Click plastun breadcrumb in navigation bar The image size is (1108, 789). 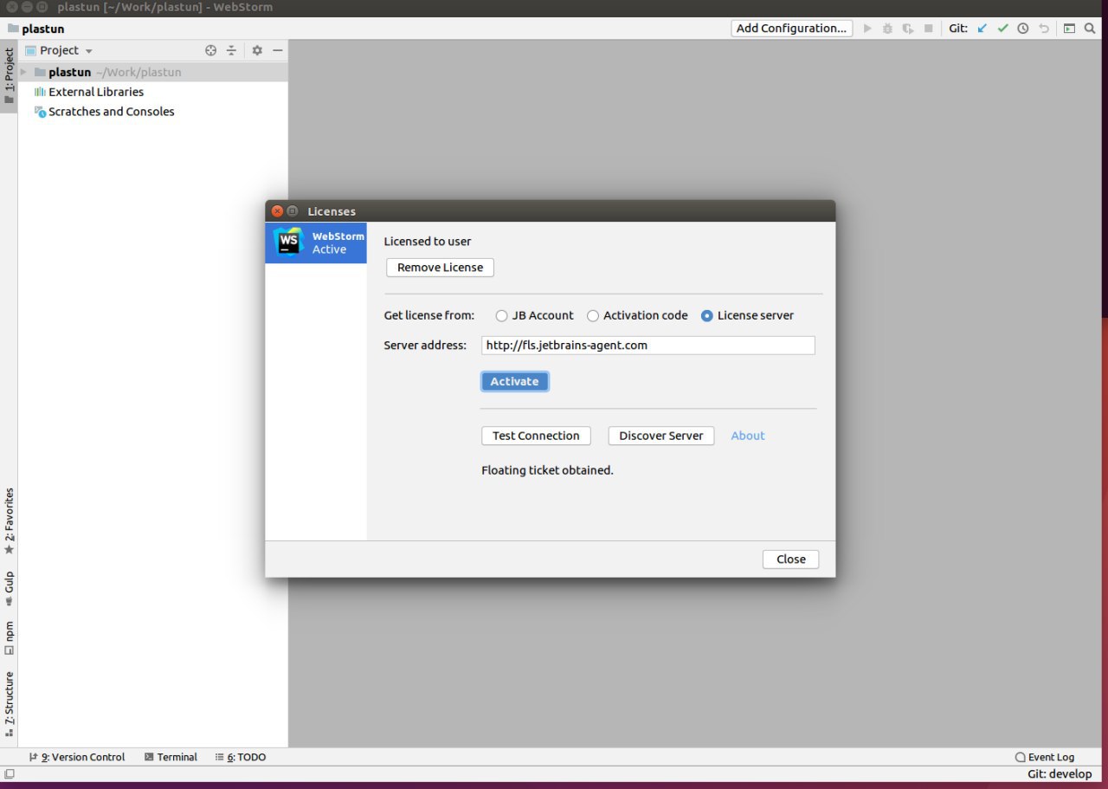(42, 29)
